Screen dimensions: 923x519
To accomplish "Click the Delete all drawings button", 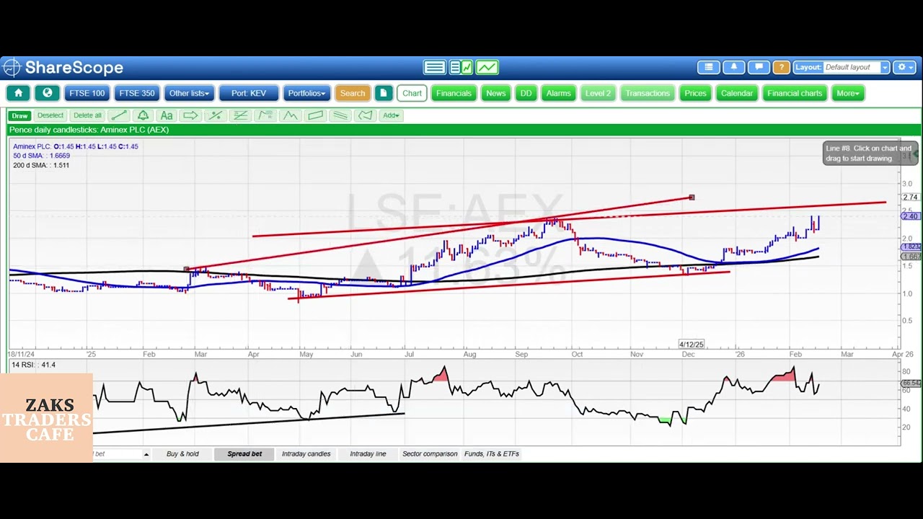I will pos(87,115).
